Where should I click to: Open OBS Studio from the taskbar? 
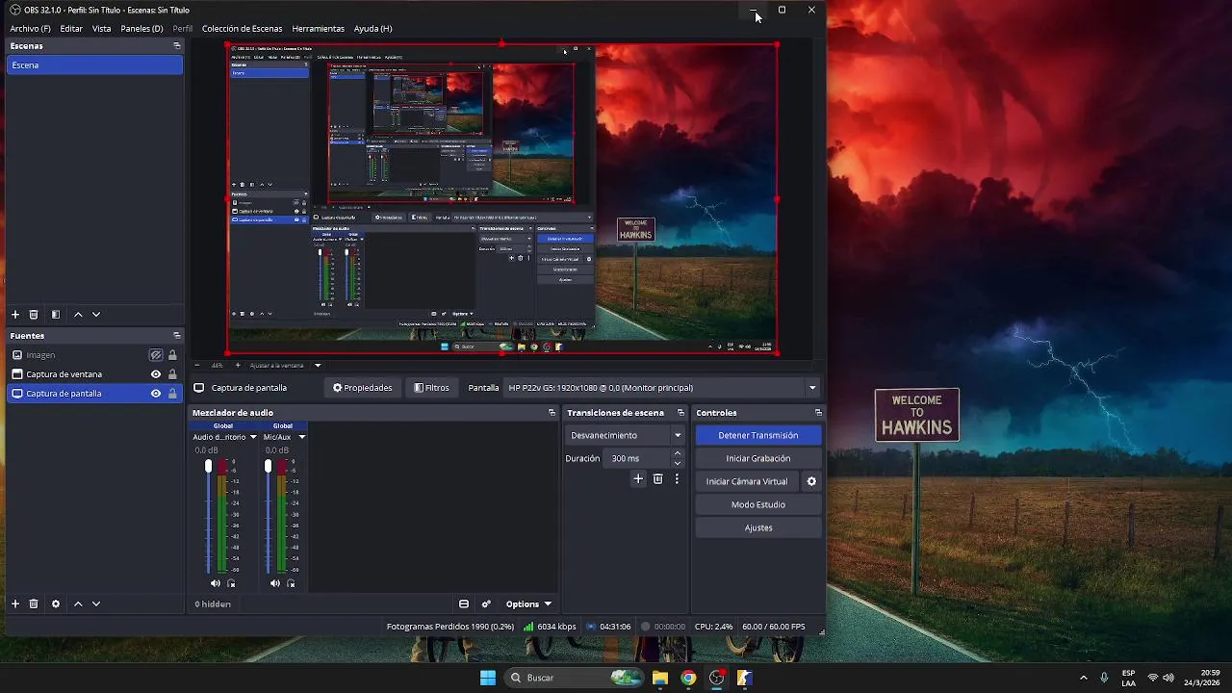[716, 678]
